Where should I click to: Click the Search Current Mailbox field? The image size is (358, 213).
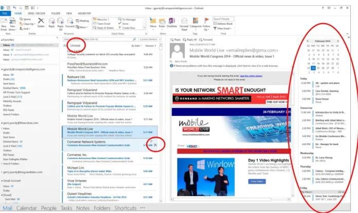coord(98,39)
